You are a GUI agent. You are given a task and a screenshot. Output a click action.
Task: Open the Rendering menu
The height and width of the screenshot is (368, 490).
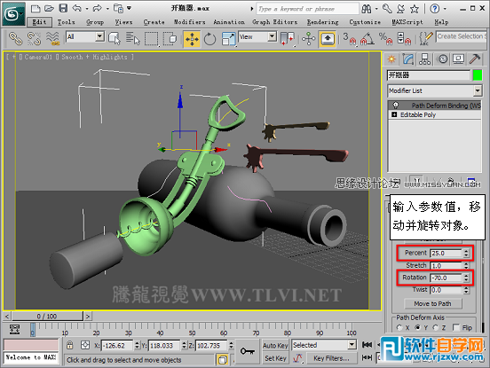(323, 22)
